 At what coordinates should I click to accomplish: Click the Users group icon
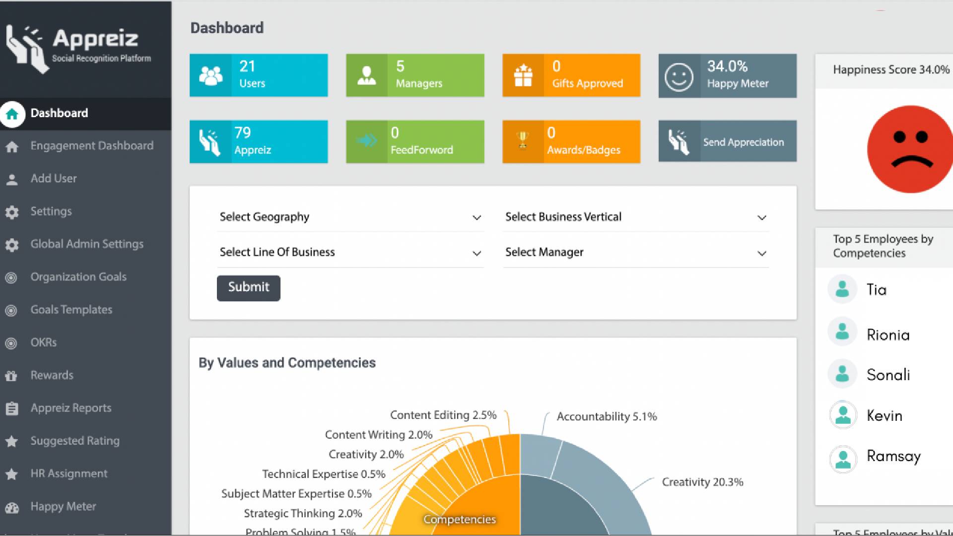pyautogui.click(x=211, y=75)
